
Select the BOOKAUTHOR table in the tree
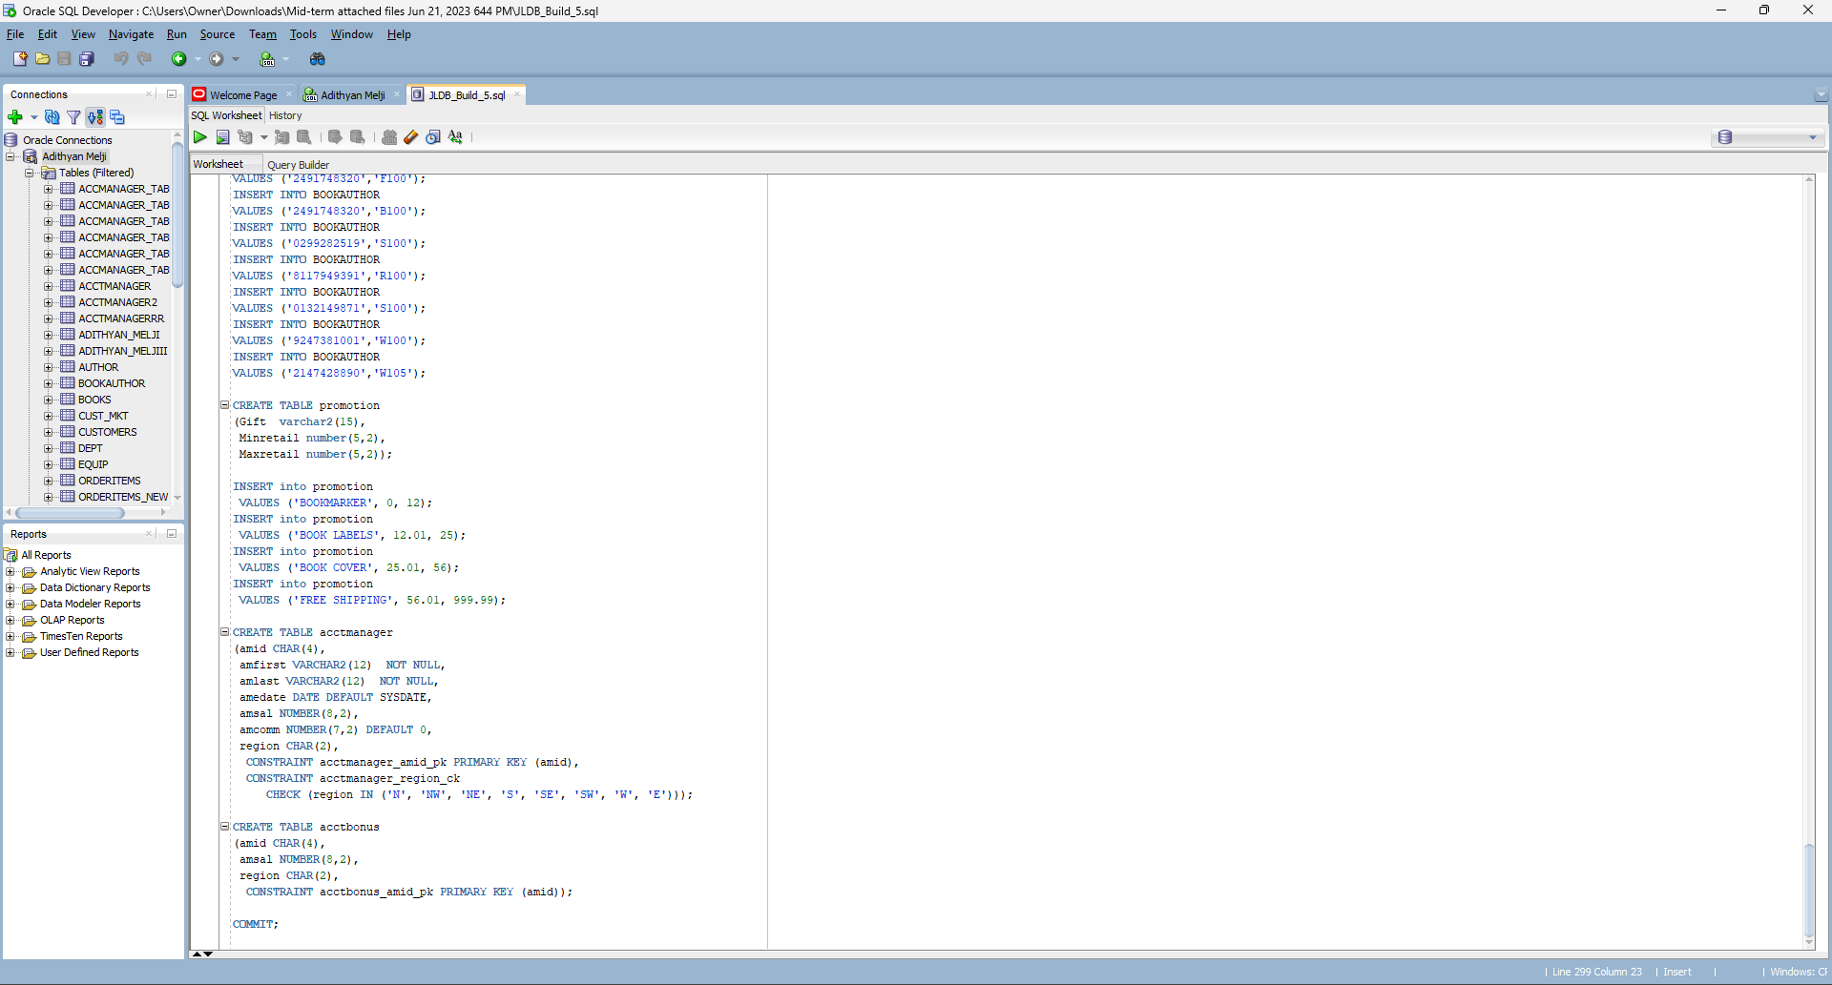[112, 383]
